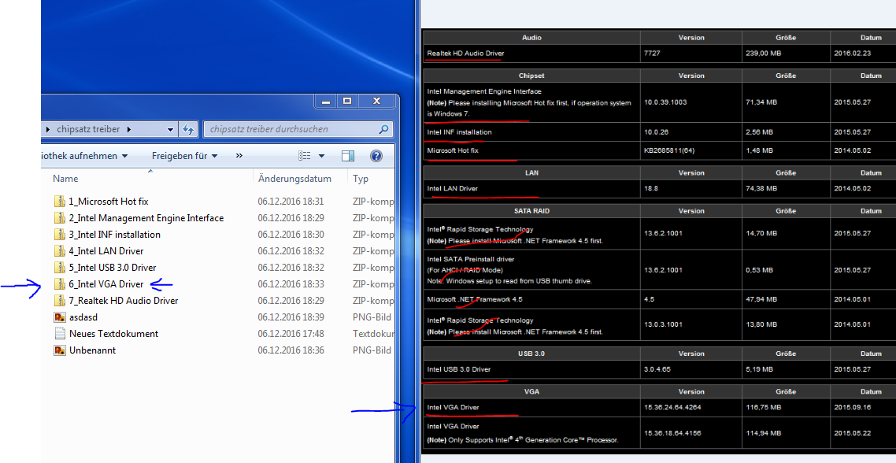Click the search magnifier icon in Explorer

(384, 129)
